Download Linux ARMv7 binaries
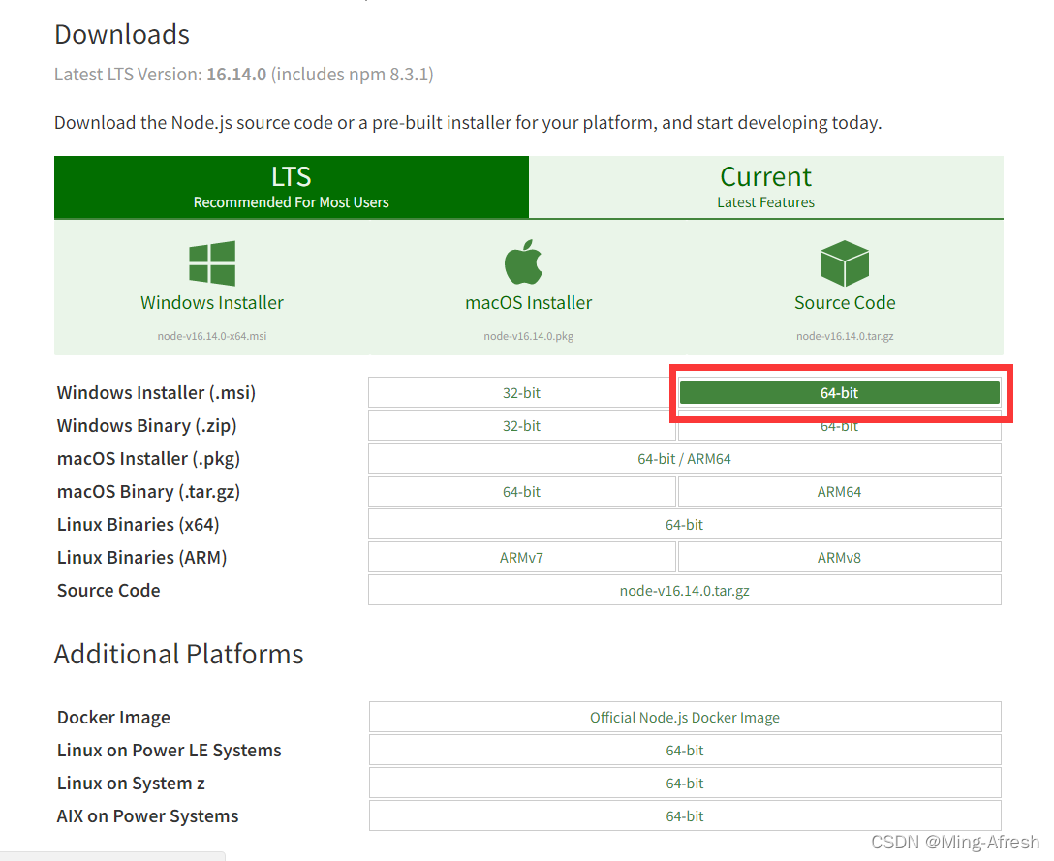The image size is (1054, 861). click(521, 557)
